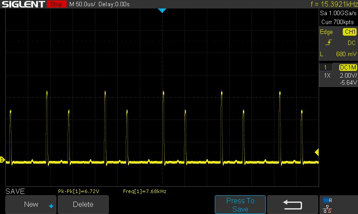358x214 pixels.
Task: Click the yellow trigger level arrow marker
Action: (317, 152)
